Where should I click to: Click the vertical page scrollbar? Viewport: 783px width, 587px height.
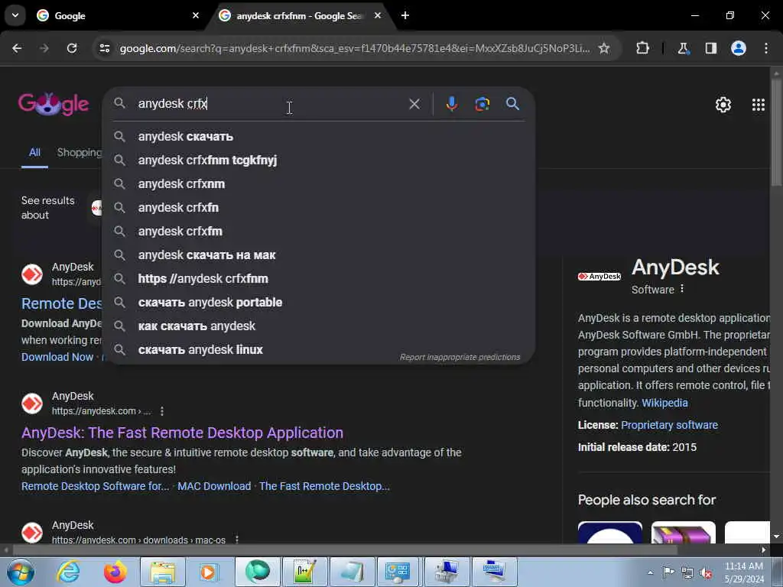point(776,135)
